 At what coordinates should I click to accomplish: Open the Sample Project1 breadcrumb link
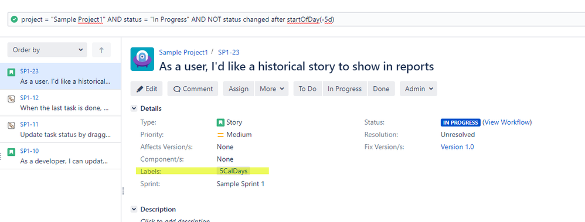pyautogui.click(x=183, y=53)
